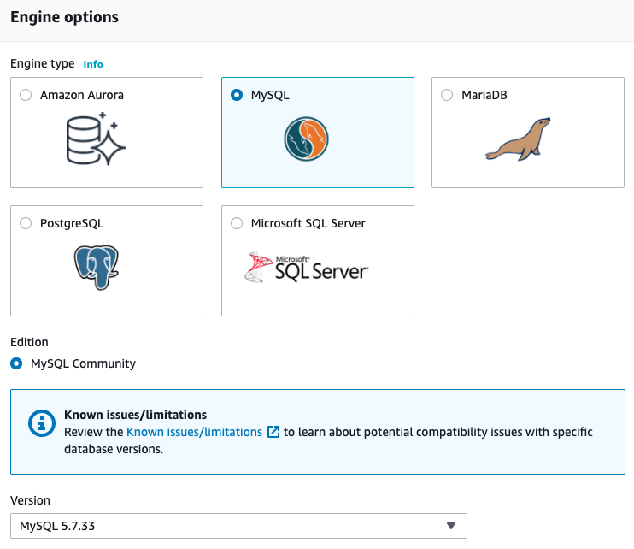The image size is (634, 549).
Task: Open the Version dropdown arrow
Action: click(451, 526)
